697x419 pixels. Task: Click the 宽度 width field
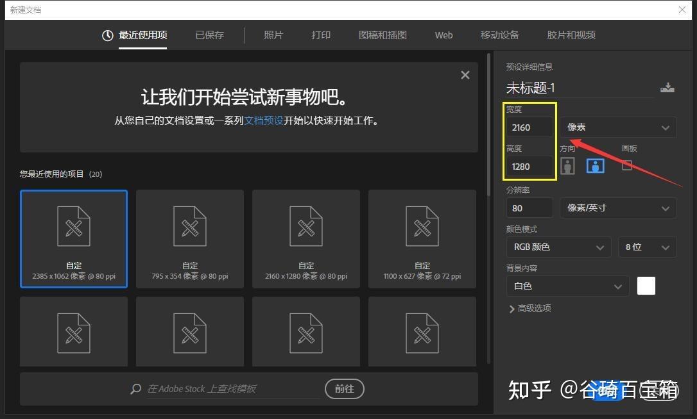click(529, 127)
